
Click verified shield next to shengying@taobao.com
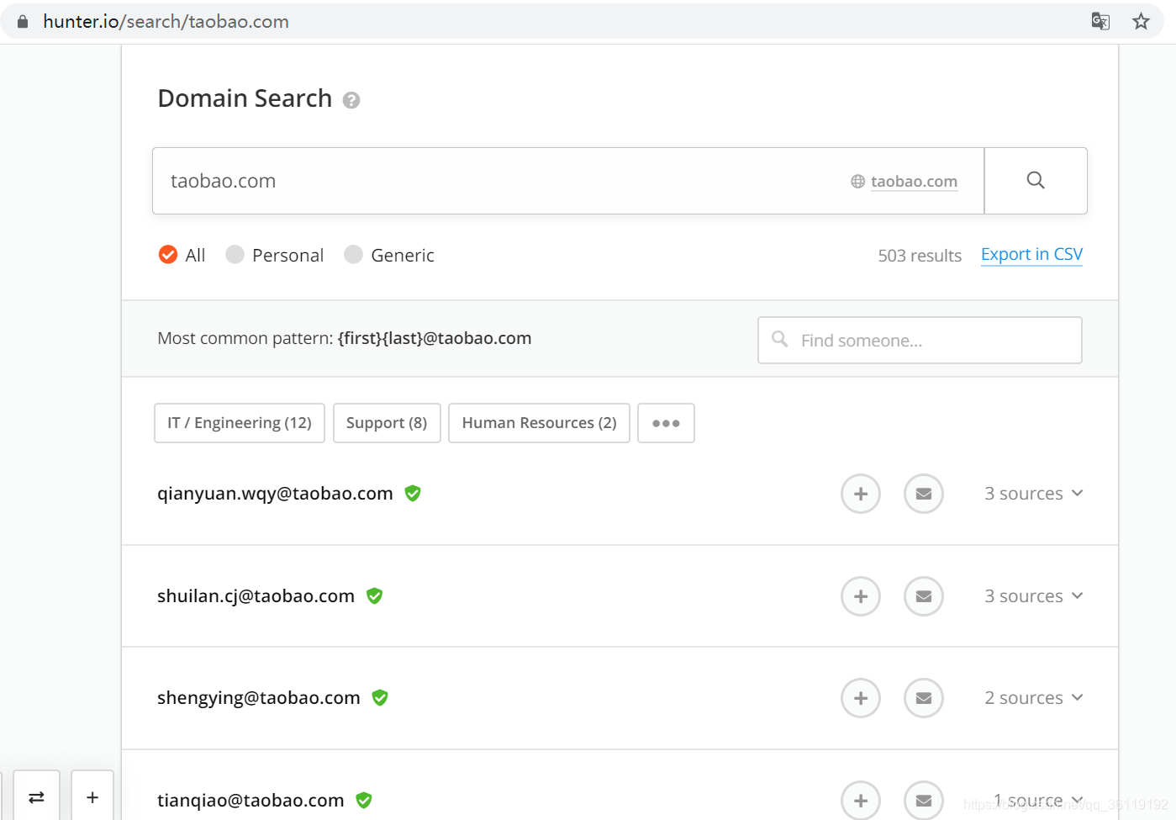[x=380, y=698]
